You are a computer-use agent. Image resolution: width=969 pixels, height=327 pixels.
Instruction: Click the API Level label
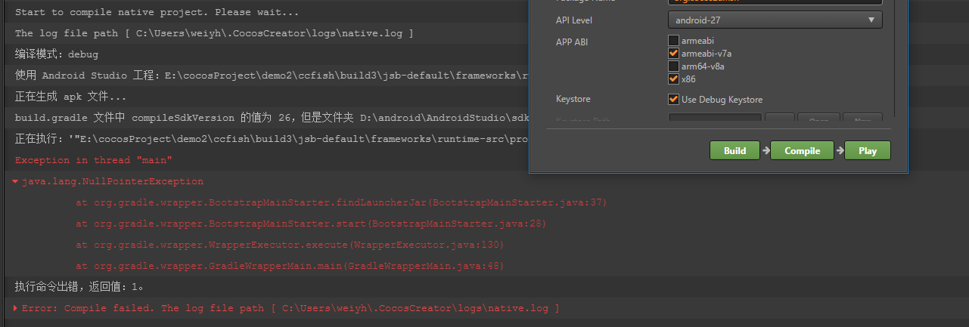(573, 20)
